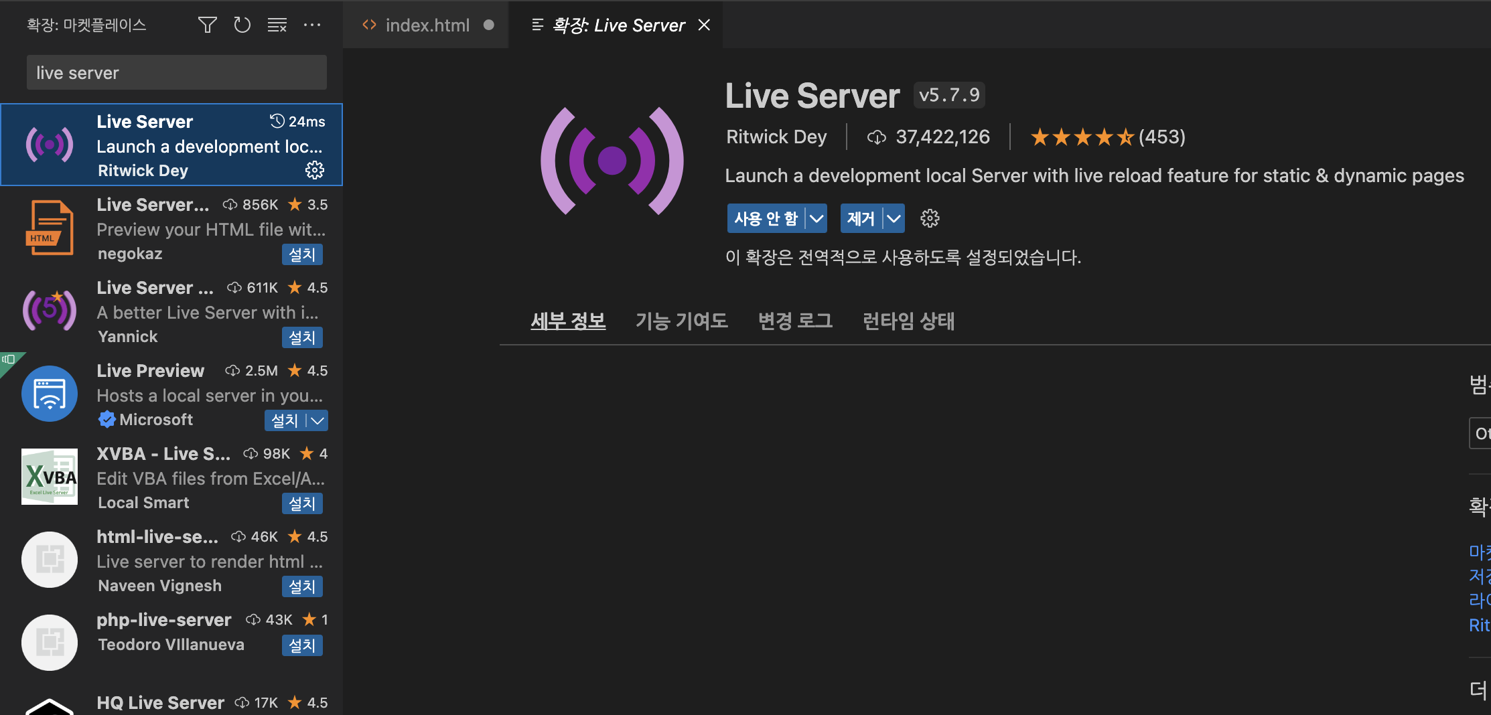
Task: Install Live Preview by Microsoft
Action: point(285,420)
